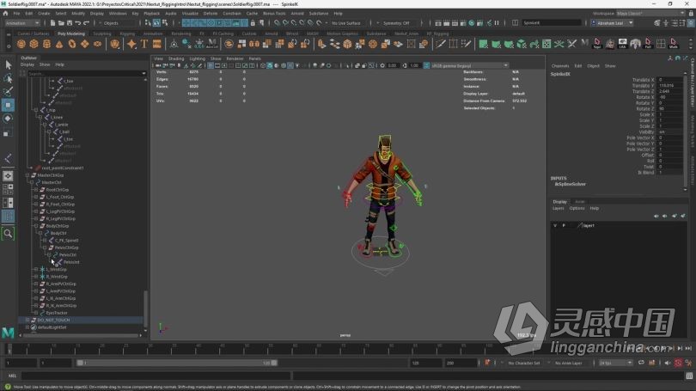
Task: Click the undo arrow icon
Action: 77,22
